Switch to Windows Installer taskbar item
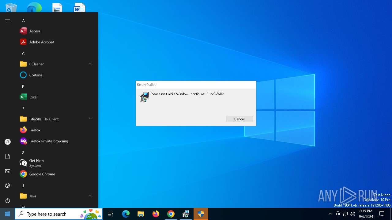Image resolution: width=392 pixels, height=220 pixels. point(186,214)
